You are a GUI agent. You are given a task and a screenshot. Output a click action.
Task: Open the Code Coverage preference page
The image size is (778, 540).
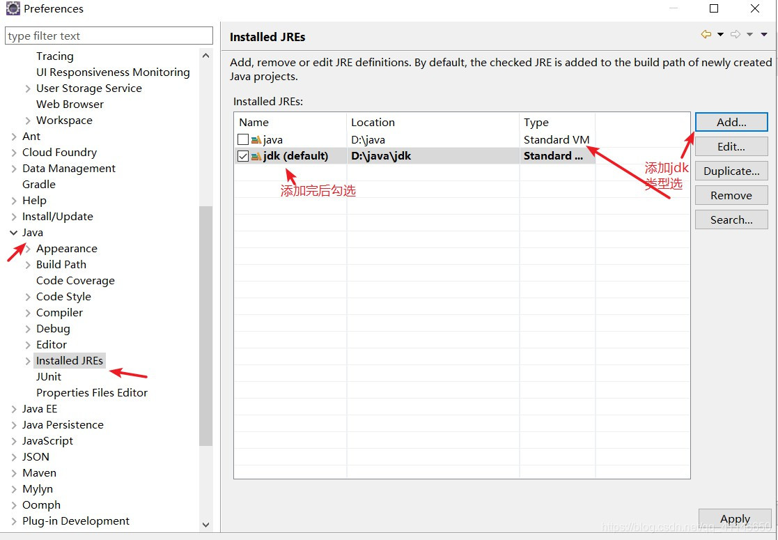tap(75, 280)
